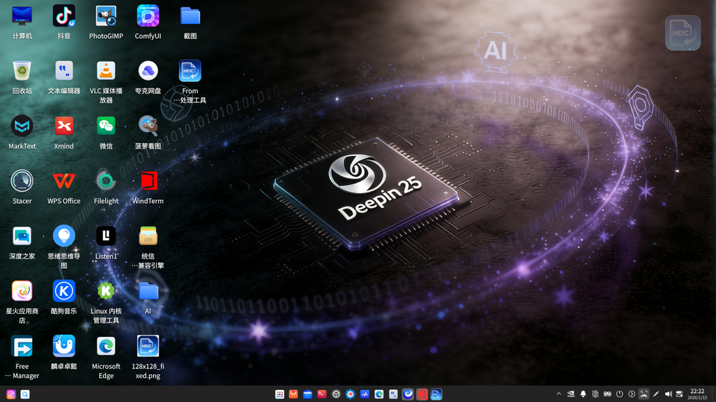Open the orange app store taskbar icon
716x402 pixels.
pos(294,395)
